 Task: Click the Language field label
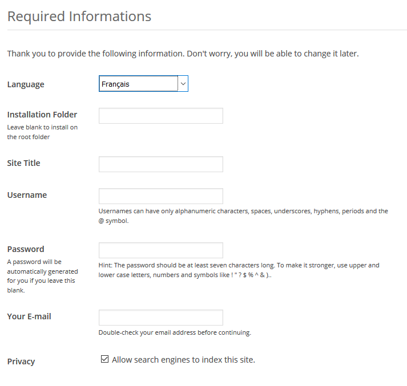(26, 84)
